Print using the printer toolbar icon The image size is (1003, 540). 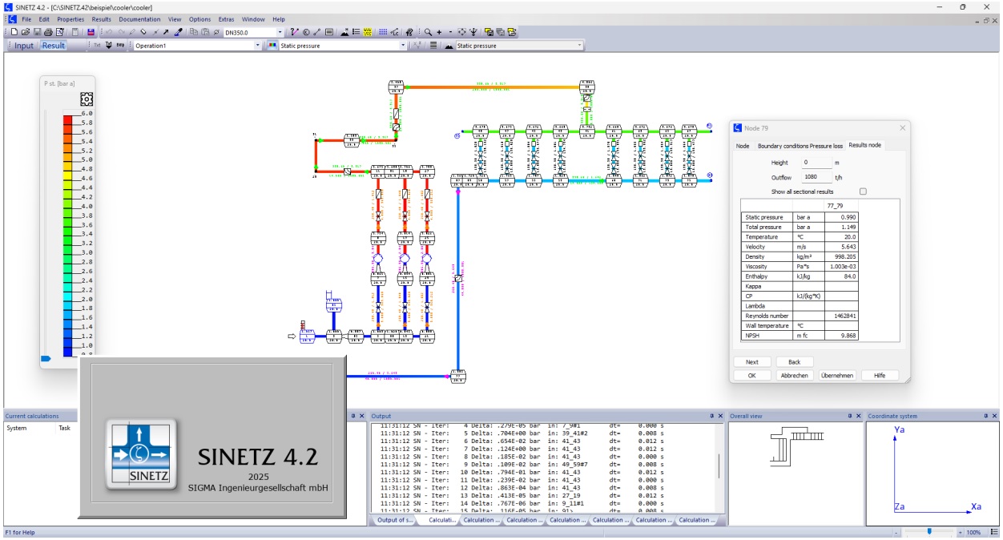pos(48,32)
